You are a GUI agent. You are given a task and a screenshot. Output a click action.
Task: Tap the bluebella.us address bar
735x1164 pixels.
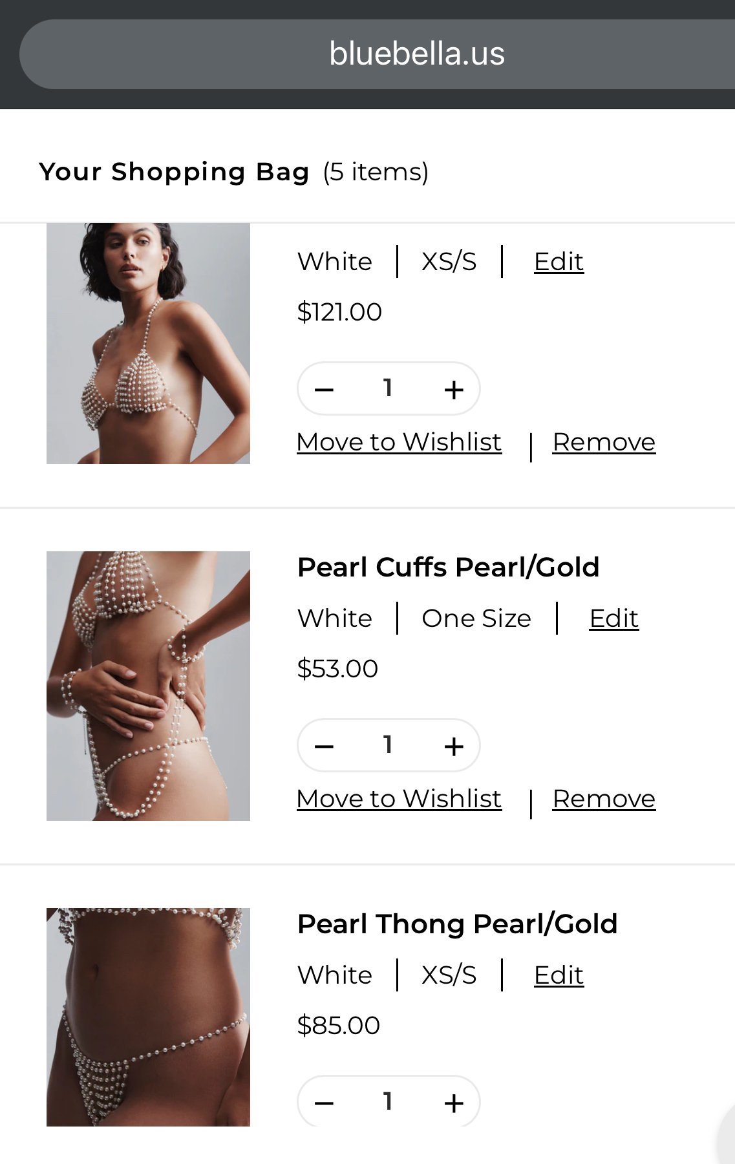(x=416, y=54)
